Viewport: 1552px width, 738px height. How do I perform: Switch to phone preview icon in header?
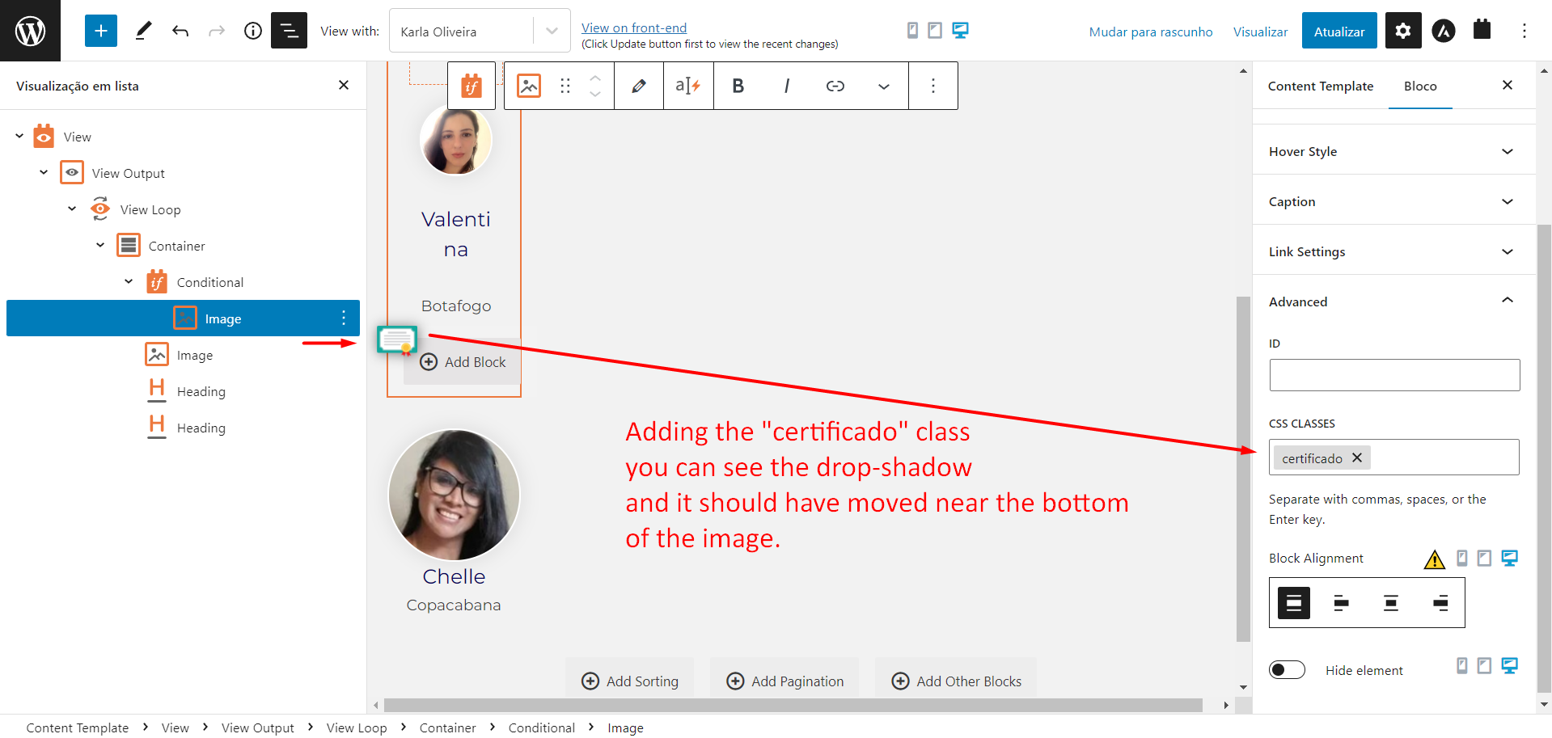point(912,31)
